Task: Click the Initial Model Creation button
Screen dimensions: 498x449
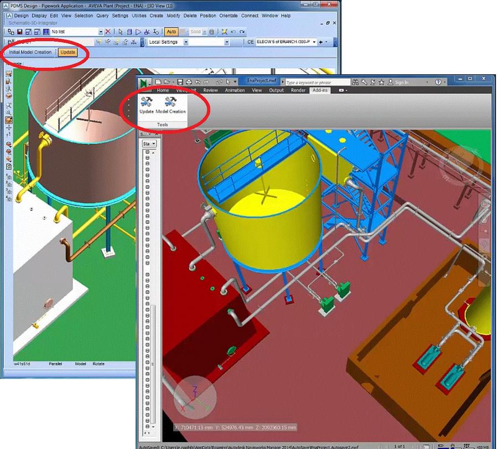Action: point(30,52)
